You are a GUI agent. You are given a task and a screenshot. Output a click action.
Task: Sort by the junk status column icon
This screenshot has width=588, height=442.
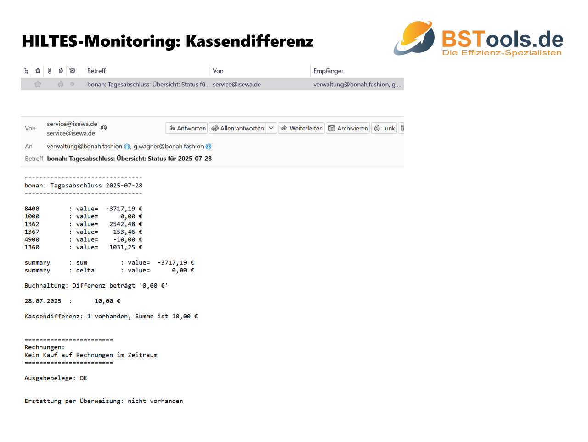[x=61, y=71]
